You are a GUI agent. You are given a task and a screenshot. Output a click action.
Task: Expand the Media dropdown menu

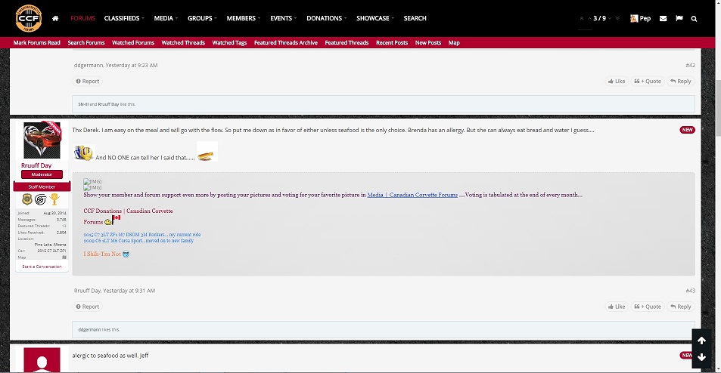click(165, 18)
